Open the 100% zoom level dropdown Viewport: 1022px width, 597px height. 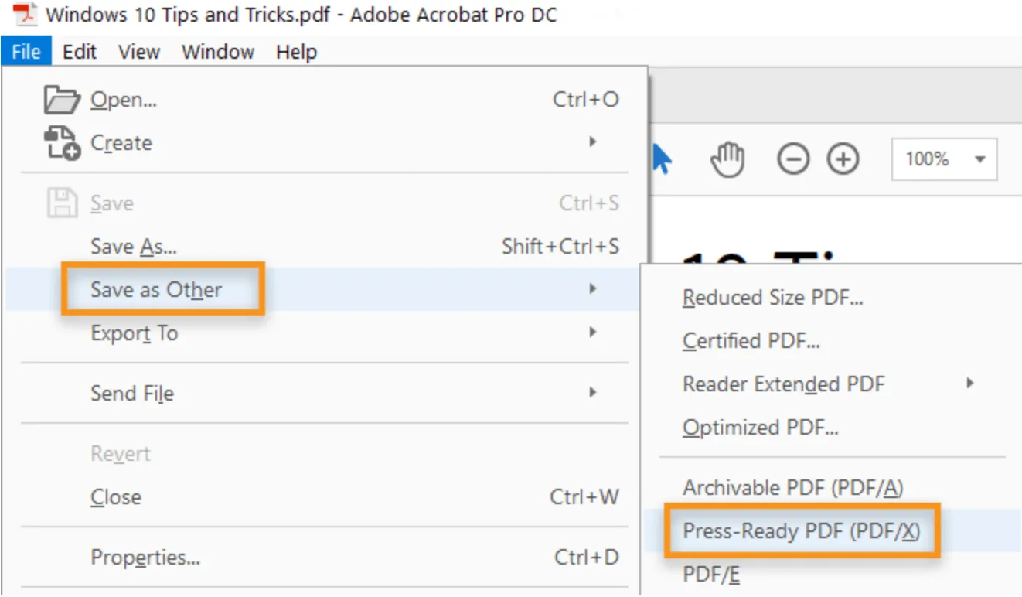(942, 159)
